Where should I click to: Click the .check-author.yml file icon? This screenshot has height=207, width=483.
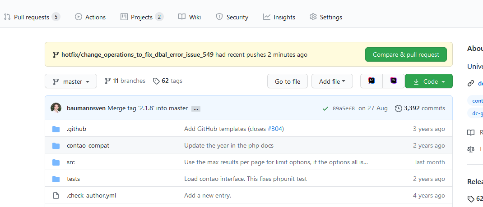coord(56,196)
